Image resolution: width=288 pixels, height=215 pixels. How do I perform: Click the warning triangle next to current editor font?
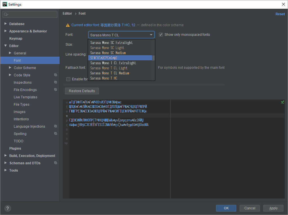(x=67, y=25)
